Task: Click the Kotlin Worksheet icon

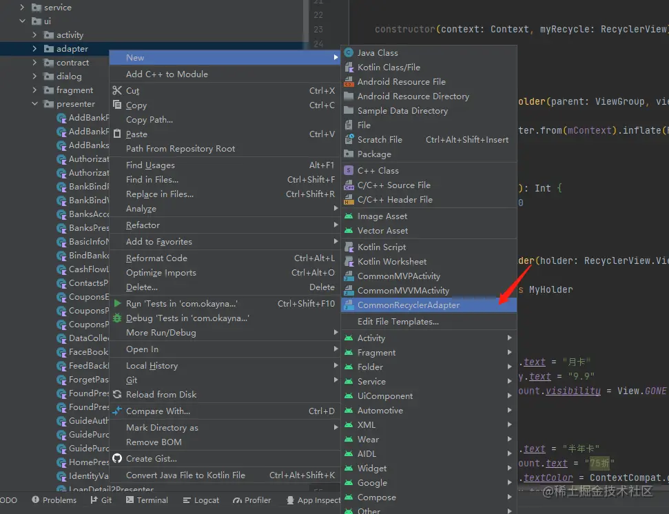Action: point(349,262)
